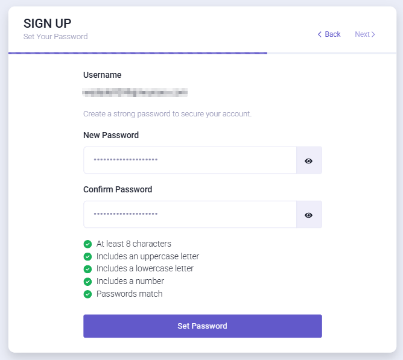
Task: Click the Set Password button
Action: 203,326
